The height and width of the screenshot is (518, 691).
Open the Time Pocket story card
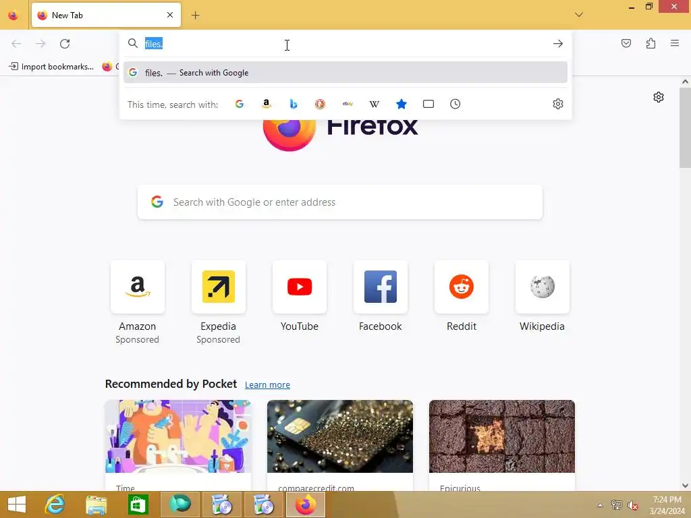point(178,445)
